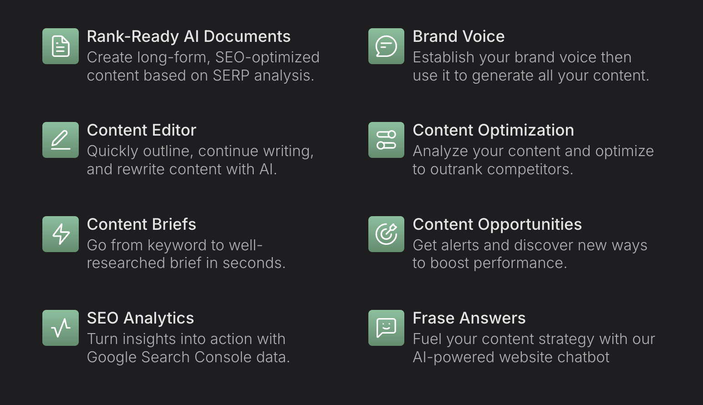This screenshot has height=405, width=703.
Task: Click the Content Optimization sliders icon
Action: click(x=386, y=140)
